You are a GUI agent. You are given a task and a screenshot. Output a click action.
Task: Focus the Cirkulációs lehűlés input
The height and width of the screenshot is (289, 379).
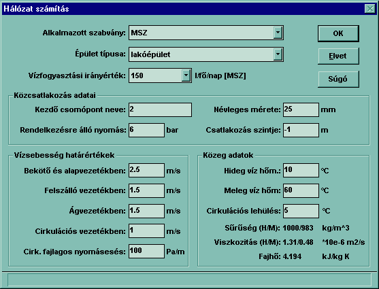coord(301,211)
